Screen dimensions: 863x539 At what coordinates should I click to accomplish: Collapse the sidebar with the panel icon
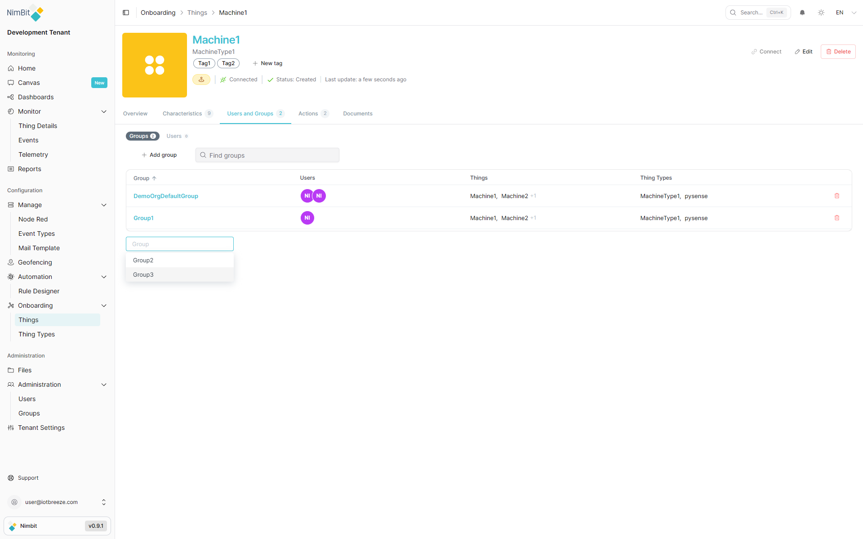126,13
